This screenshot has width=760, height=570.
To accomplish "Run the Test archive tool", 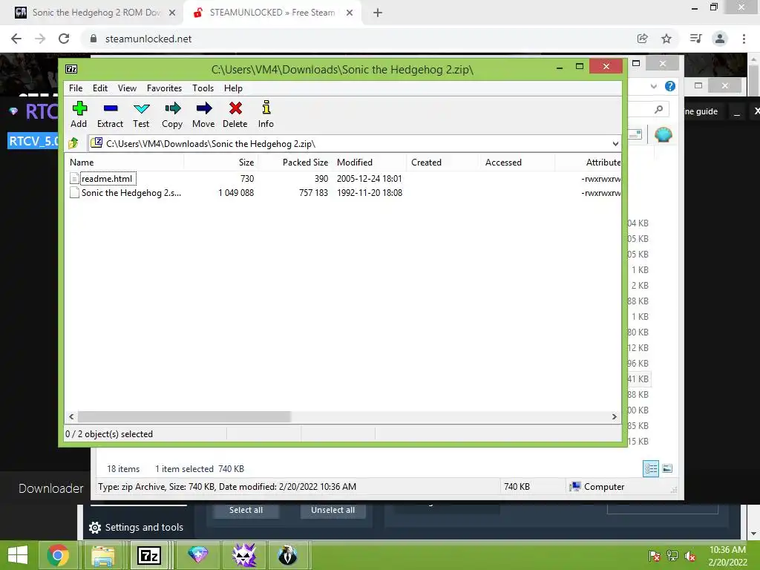I will [x=141, y=115].
